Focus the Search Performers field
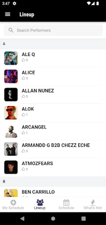Image resolution: width=106 pixels, height=225 pixels. [53, 30]
